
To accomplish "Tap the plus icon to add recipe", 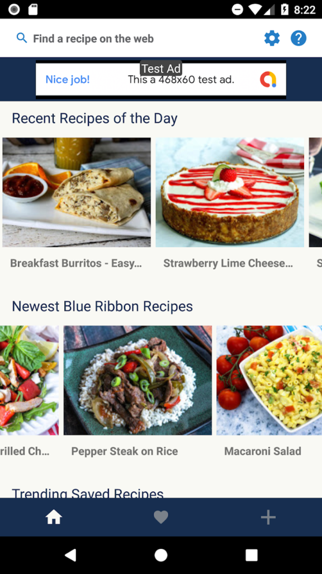I will click(x=268, y=517).
